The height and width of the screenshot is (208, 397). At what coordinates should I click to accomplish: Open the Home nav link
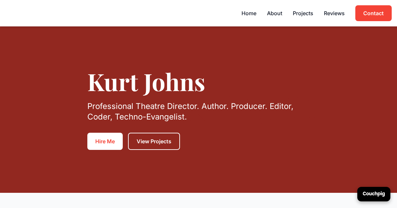pos(249,13)
